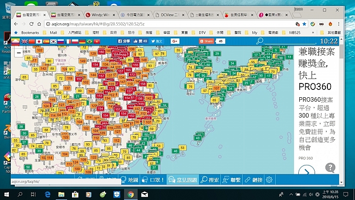Open the 鏈接 links menu item

253,180
